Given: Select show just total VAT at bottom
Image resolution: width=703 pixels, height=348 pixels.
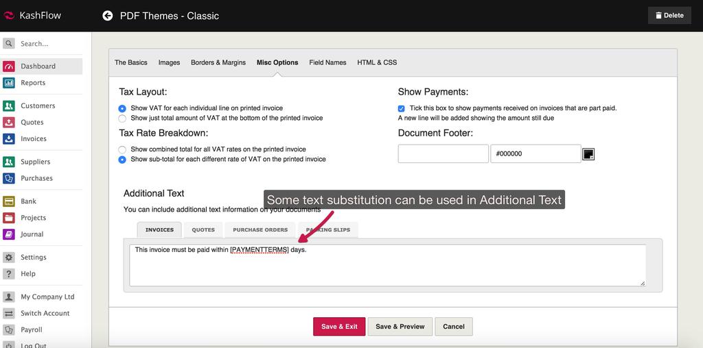Looking at the screenshot, I should pyautogui.click(x=122, y=118).
